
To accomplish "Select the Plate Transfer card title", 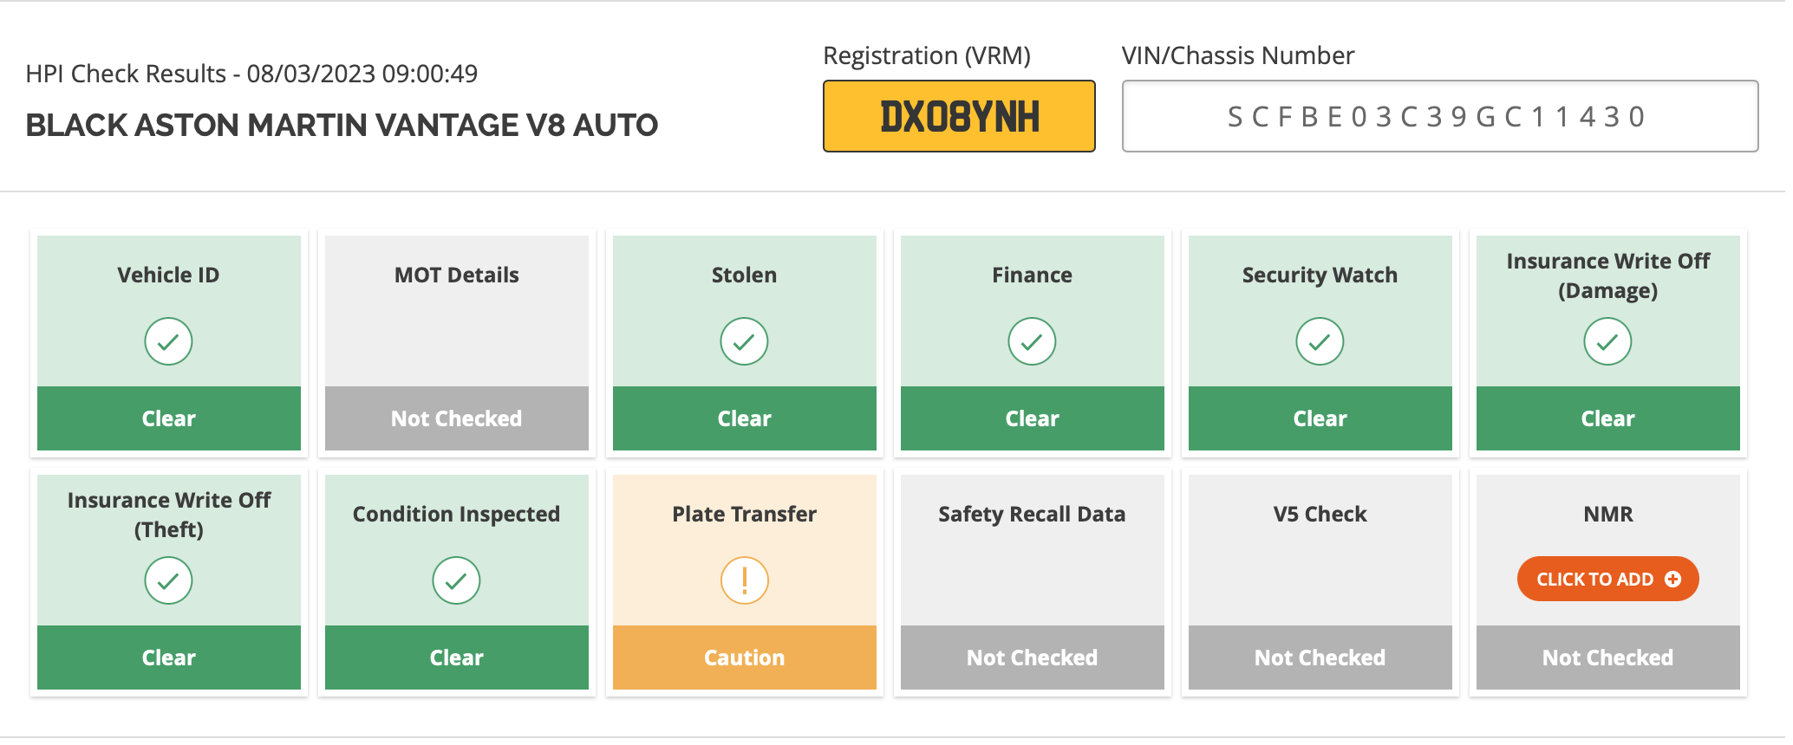I will (x=744, y=514).
